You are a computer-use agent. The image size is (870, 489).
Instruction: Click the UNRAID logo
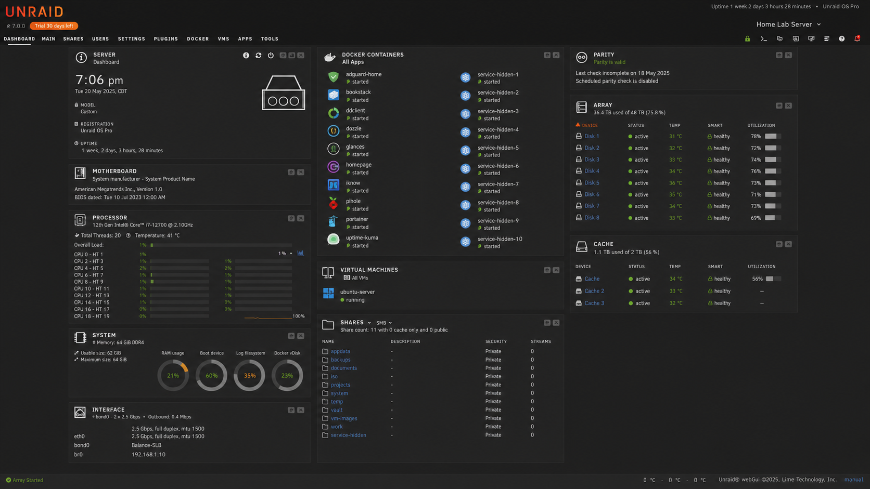34,11
